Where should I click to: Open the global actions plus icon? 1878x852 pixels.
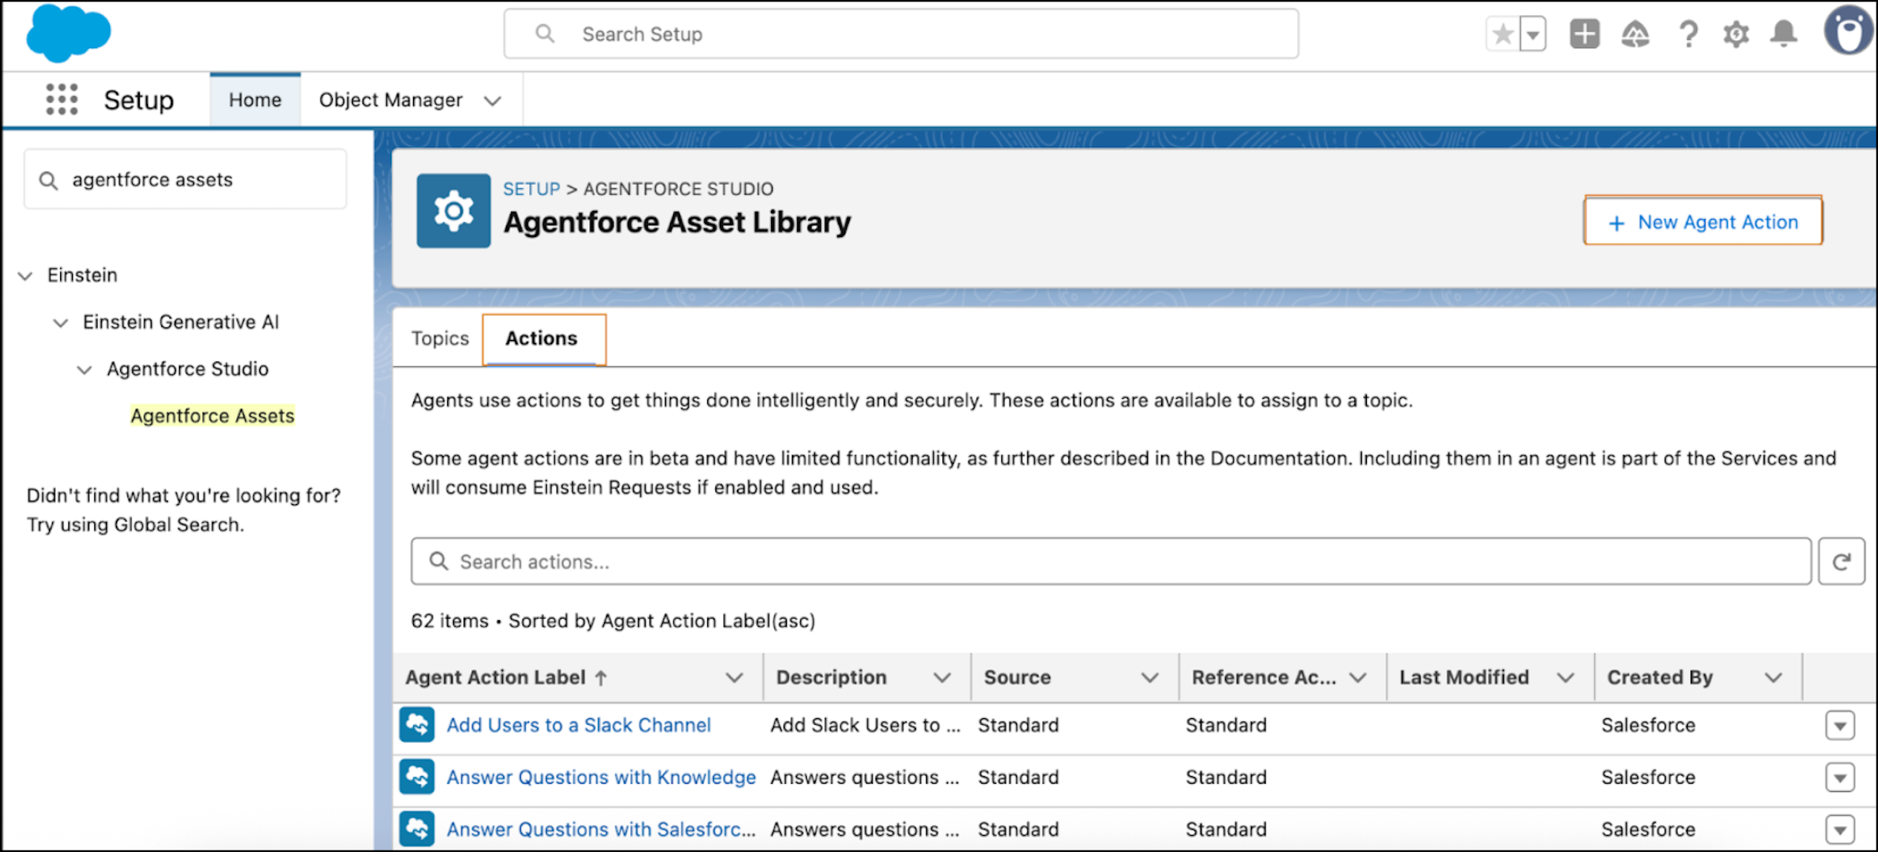pos(1584,34)
